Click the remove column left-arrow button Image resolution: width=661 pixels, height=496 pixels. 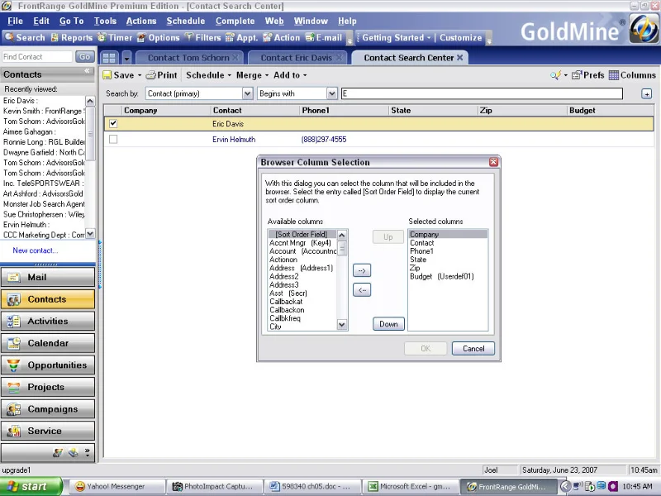362,290
